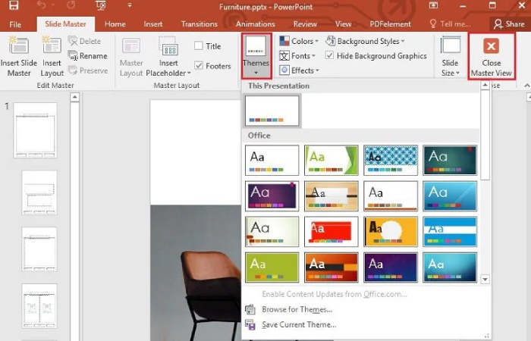Open Slide Size dropdown

[x=450, y=56]
